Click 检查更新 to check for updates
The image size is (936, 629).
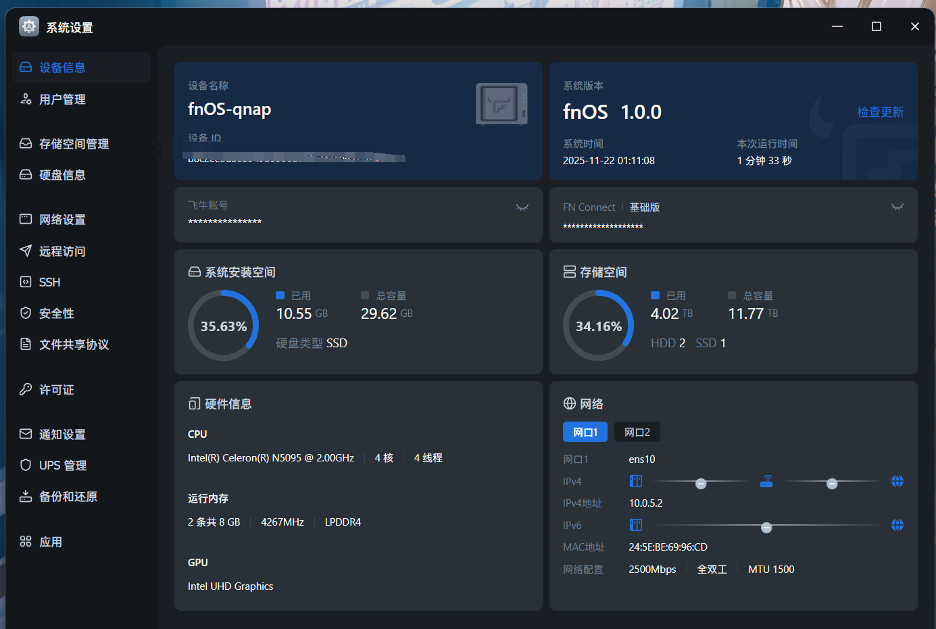(x=880, y=112)
